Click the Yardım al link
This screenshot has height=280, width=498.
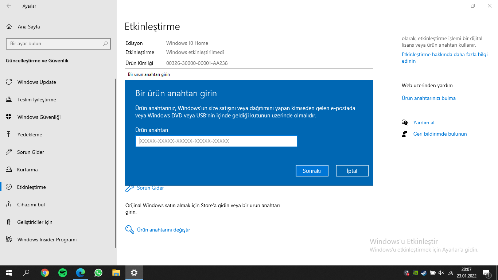(x=424, y=122)
